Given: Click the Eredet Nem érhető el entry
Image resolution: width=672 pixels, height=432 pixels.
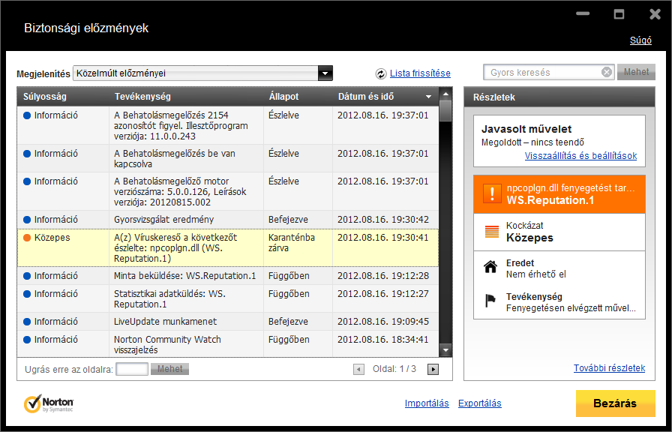Looking at the screenshot, I should [x=559, y=268].
